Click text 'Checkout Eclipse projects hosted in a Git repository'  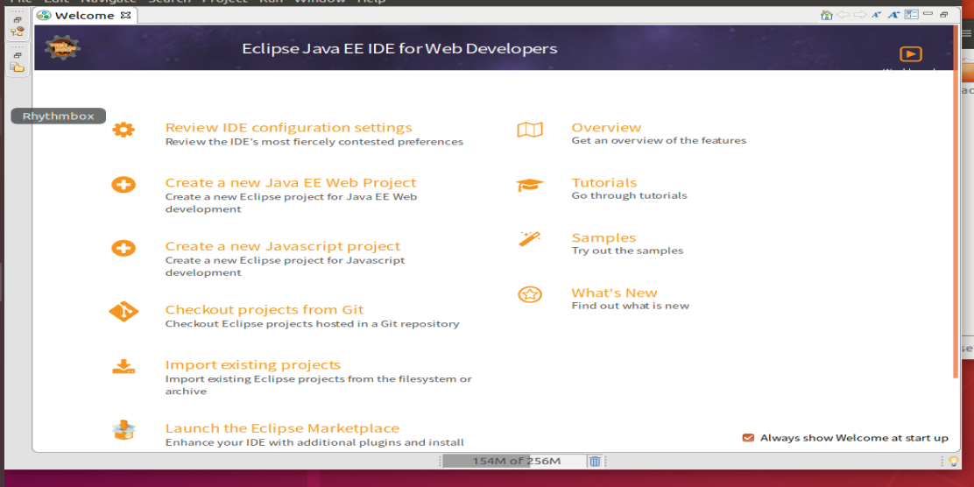pos(313,323)
